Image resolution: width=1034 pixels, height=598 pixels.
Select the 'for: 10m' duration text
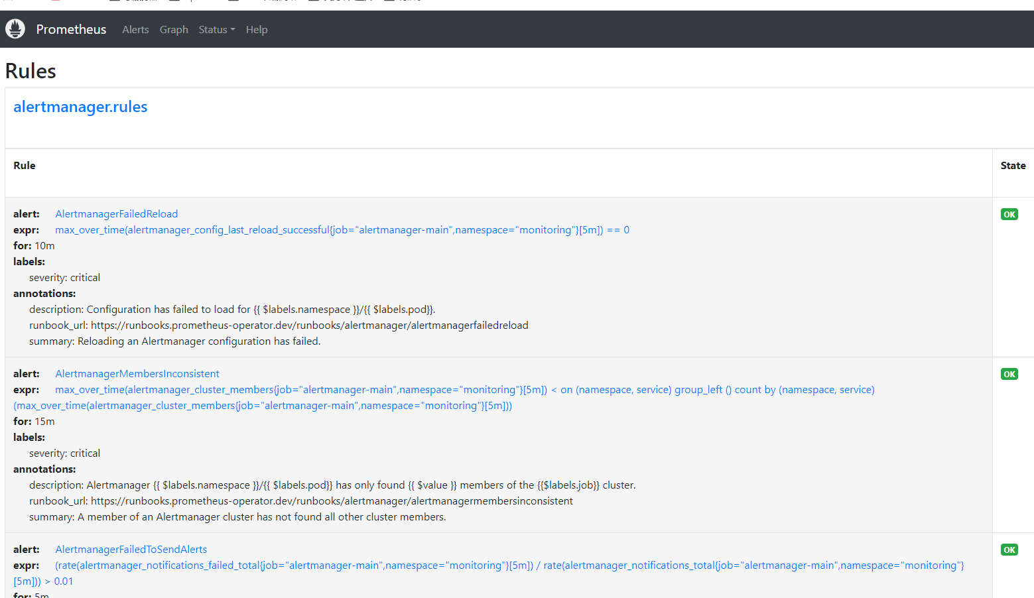[34, 246]
